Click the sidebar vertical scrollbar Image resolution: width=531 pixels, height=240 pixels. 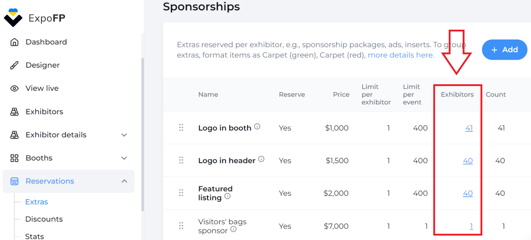(x=142, y=135)
